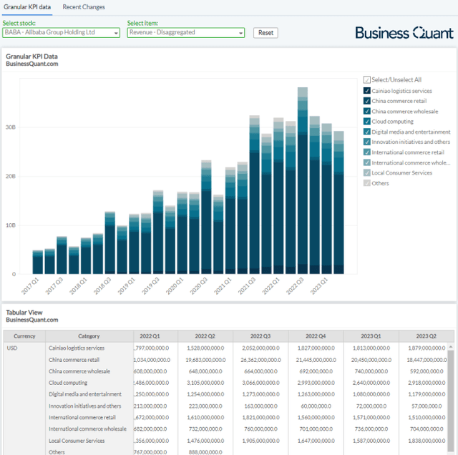Toggle China commerce retail series checkbox
The image size is (458, 455).
[367, 101]
